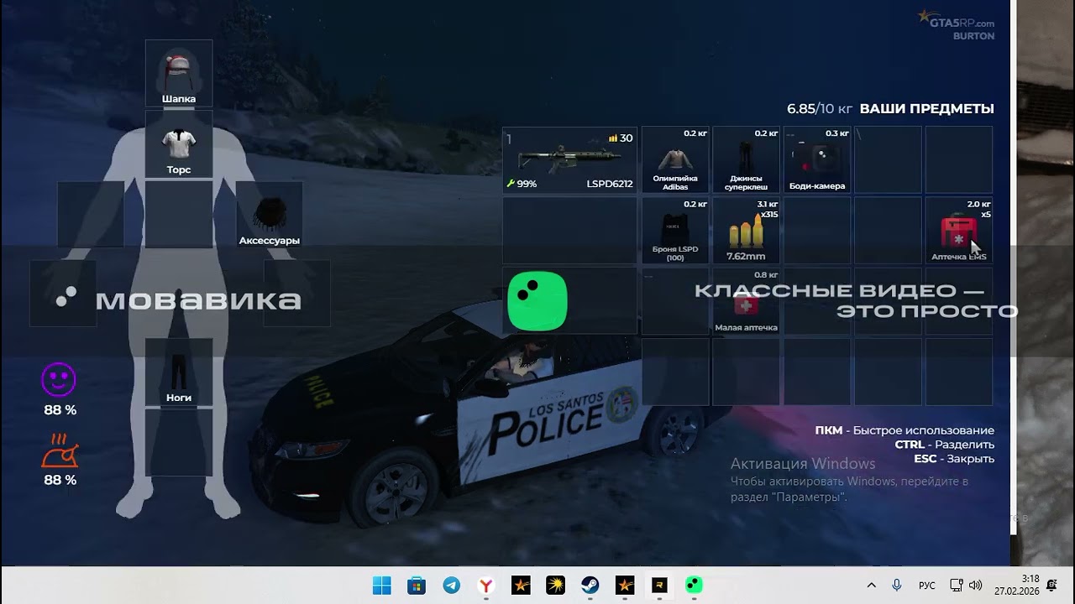Switch the РУС keyboard language indicator
Image resolution: width=1075 pixels, height=604 pixels.
926,586
